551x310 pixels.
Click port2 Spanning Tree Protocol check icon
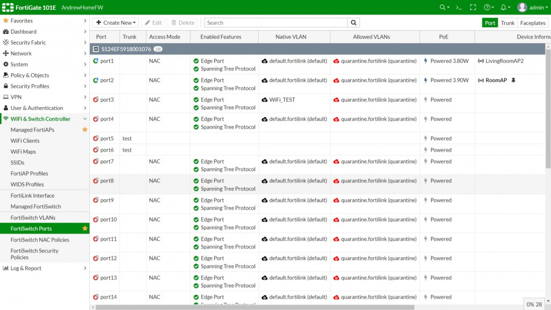pyautogui.click(x=196, y=88)
